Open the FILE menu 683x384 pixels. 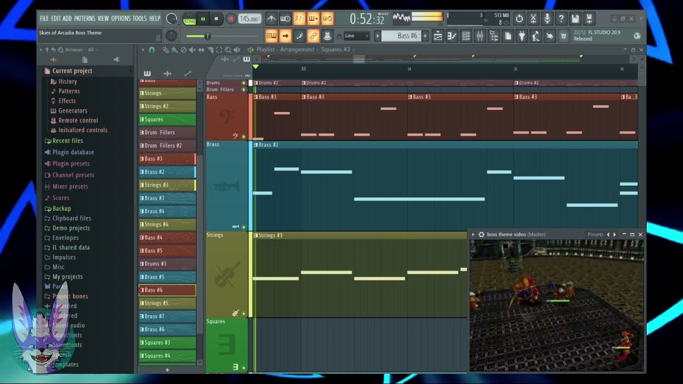click(44, 19)
